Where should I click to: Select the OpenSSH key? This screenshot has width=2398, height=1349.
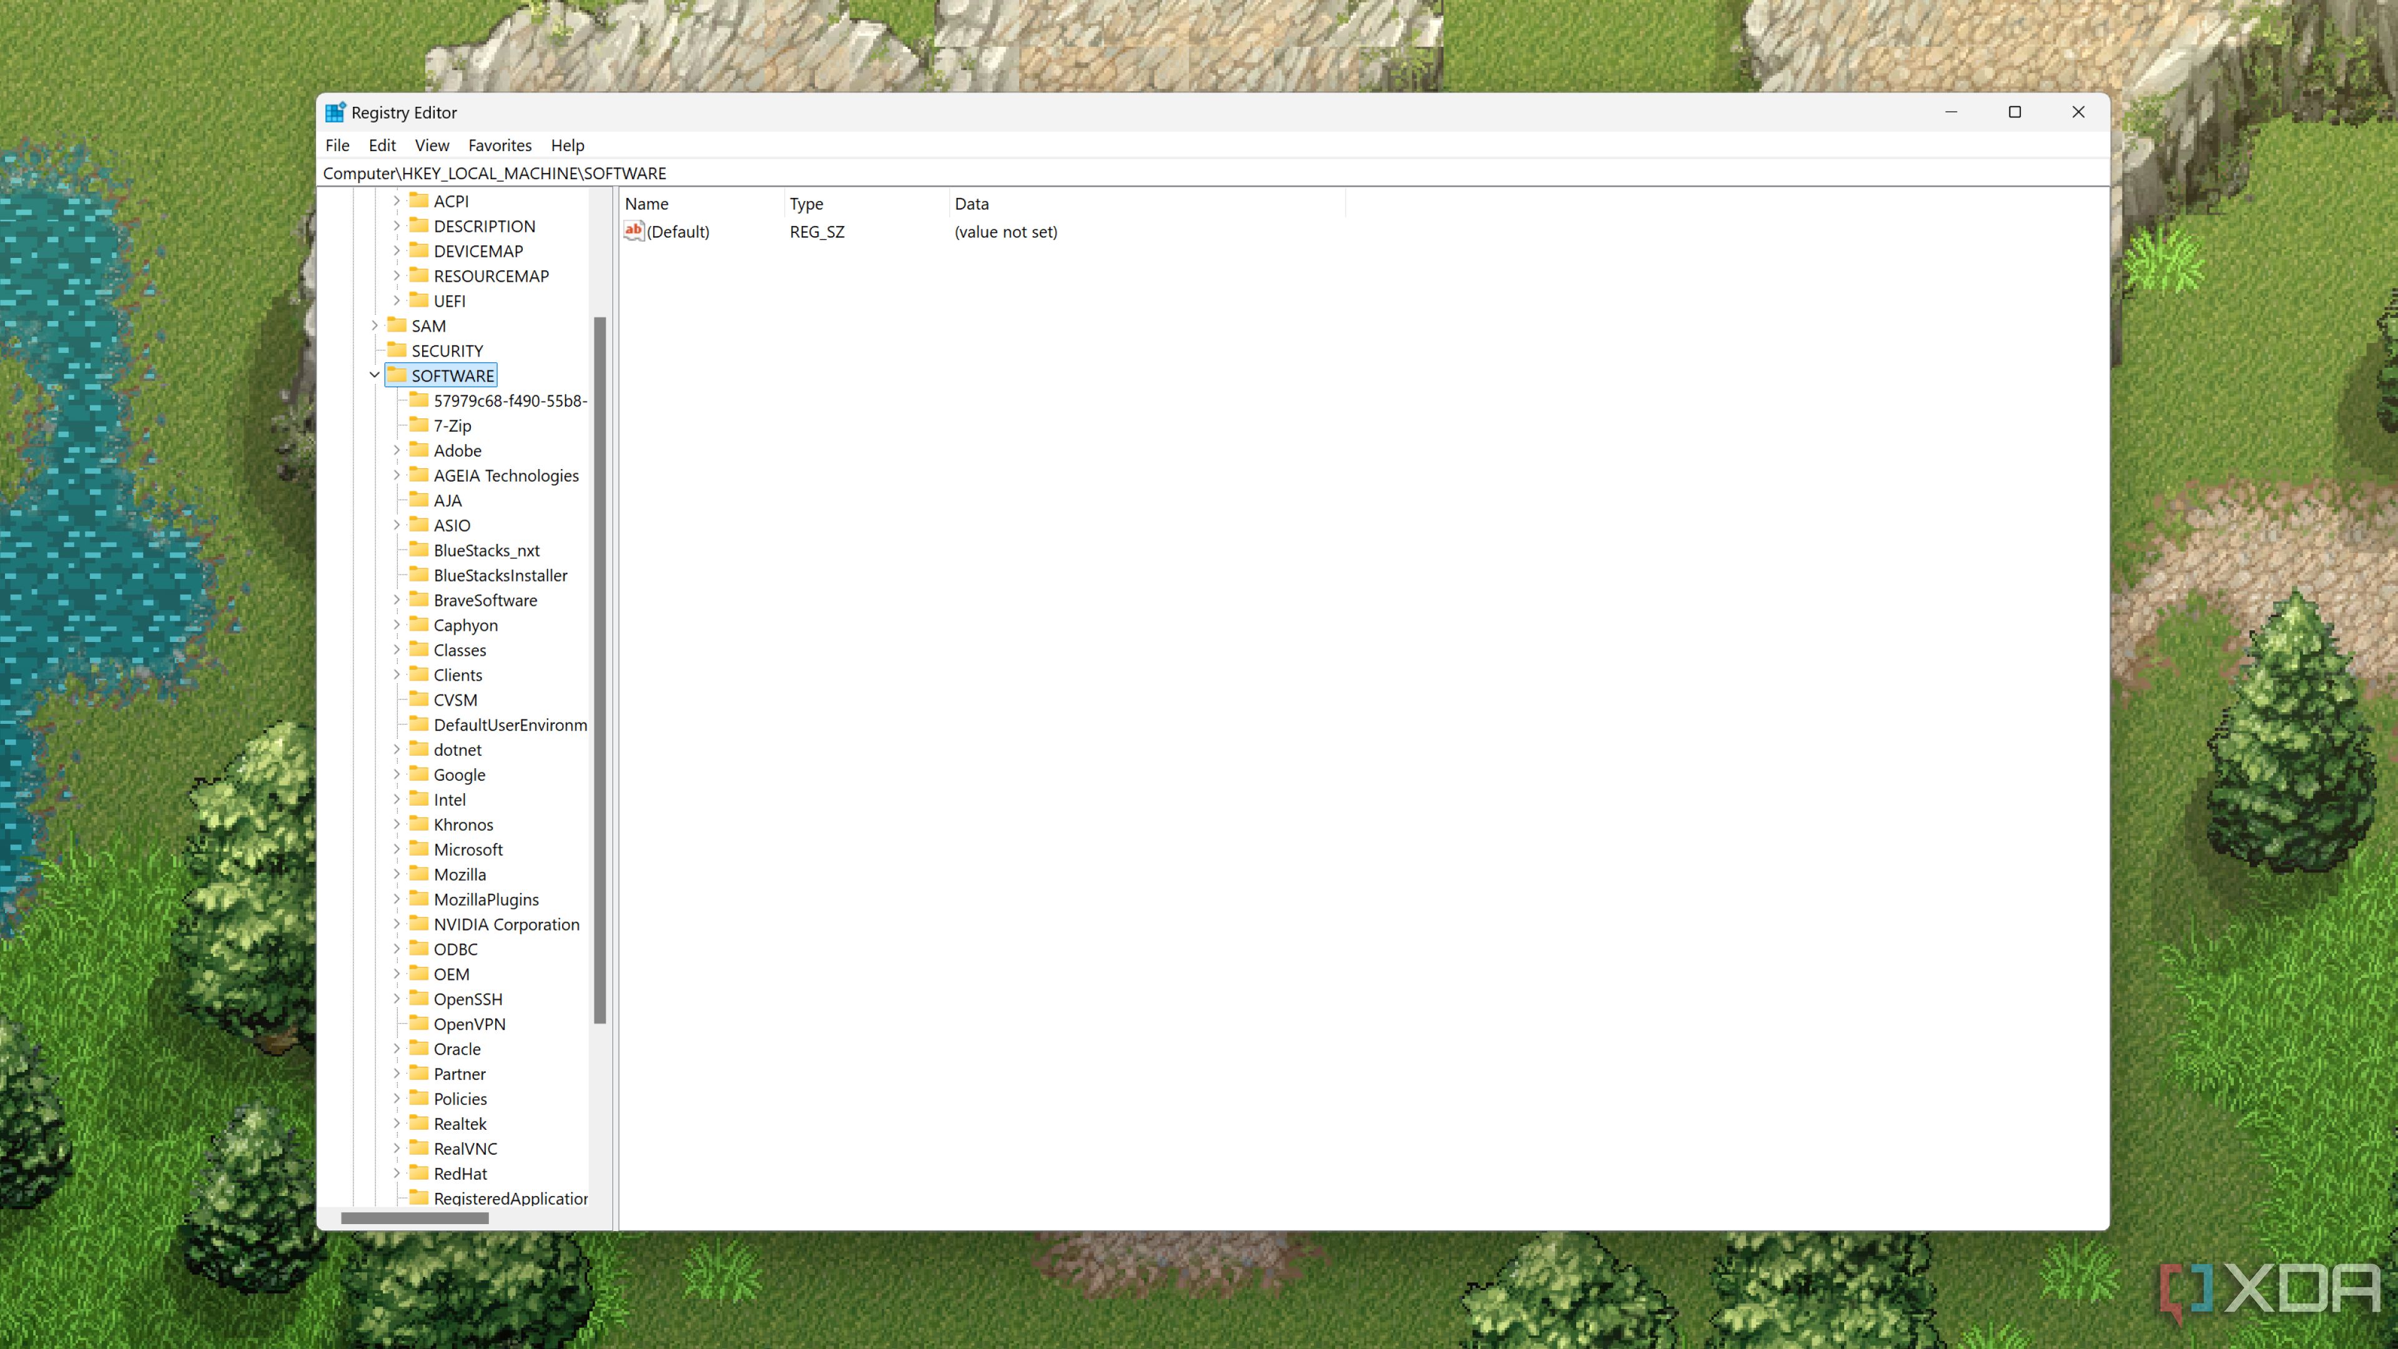pyautogui.click(x=467, y=999)
